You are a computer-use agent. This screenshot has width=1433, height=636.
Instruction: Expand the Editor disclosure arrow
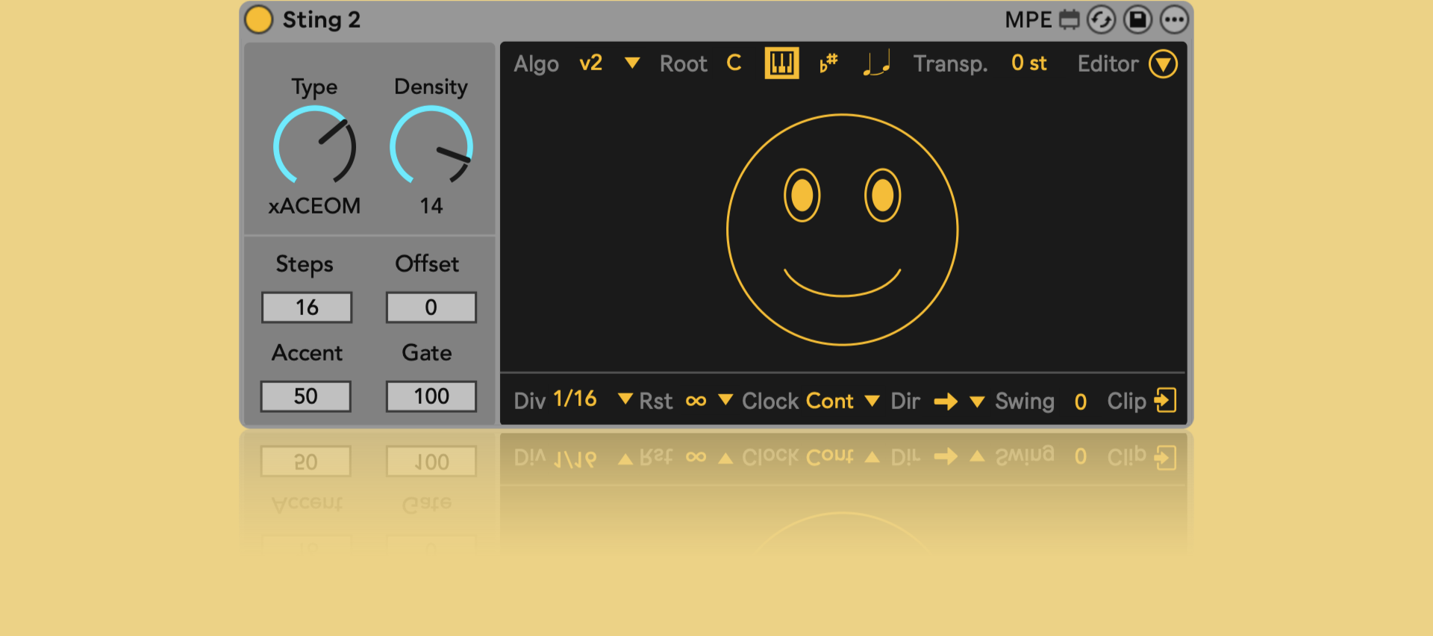pos(1163,64)
